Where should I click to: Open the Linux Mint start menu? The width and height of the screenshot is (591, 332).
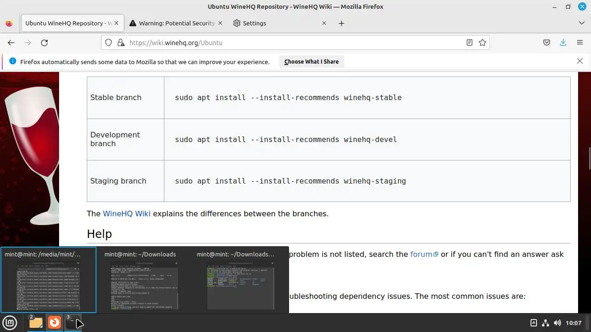[10, 322]
